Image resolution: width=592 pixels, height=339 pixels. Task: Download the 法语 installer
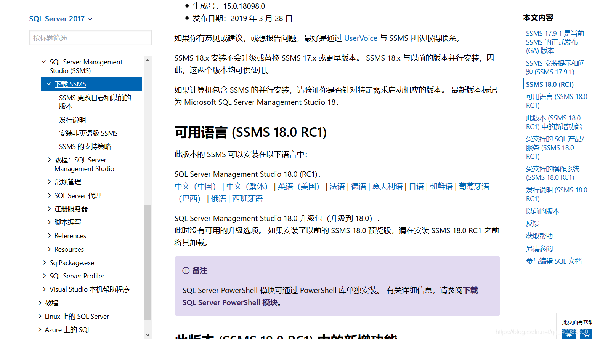pos(337,186)
